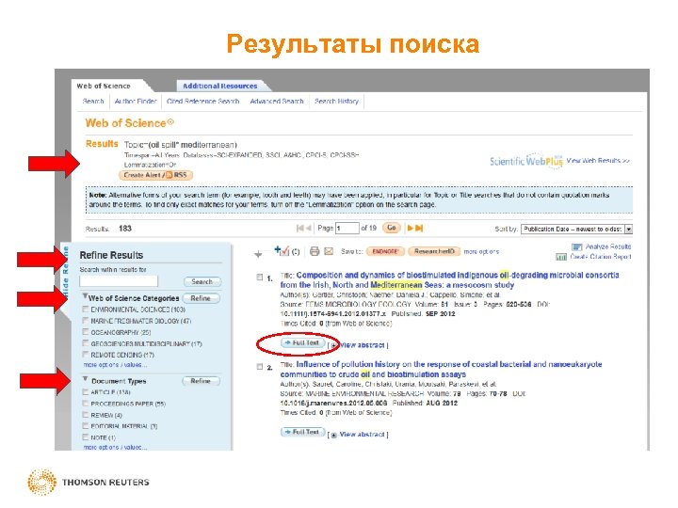Show more options under Web of Science Categories
The image size is (678, 508).
[115, 365]
